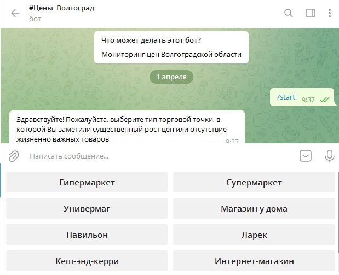Choose the Павильон button
This screenshot has height=275, width=339.
(87, 235)
